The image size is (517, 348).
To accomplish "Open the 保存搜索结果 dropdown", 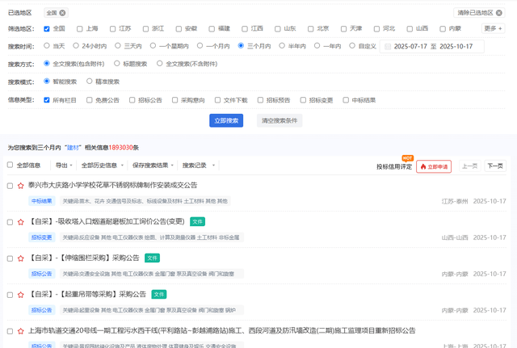I will click(153, 166).
